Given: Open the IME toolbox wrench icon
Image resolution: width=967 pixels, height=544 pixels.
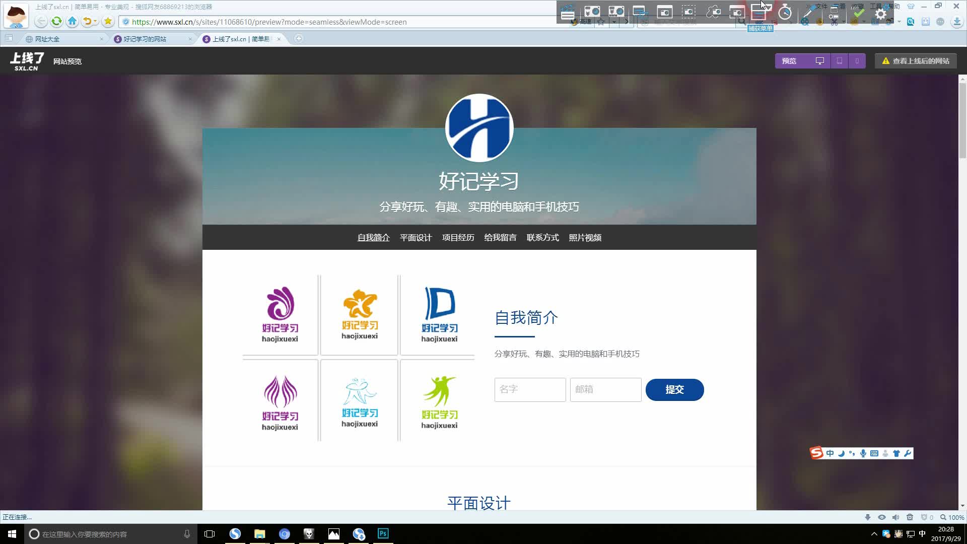Looking at the screenshot, I should tap(908, 453).
